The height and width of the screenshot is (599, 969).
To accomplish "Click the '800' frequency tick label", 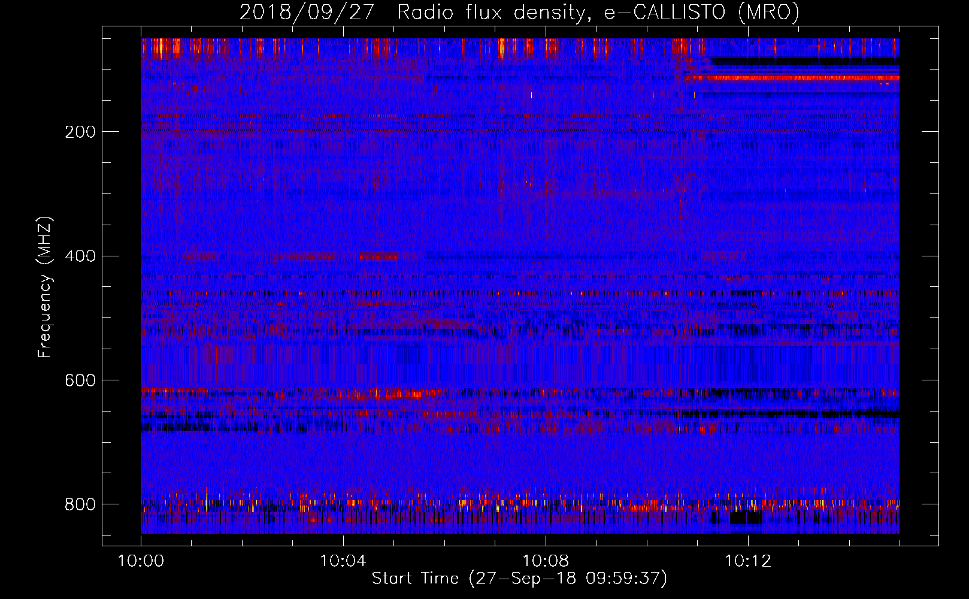I will 80,504.
